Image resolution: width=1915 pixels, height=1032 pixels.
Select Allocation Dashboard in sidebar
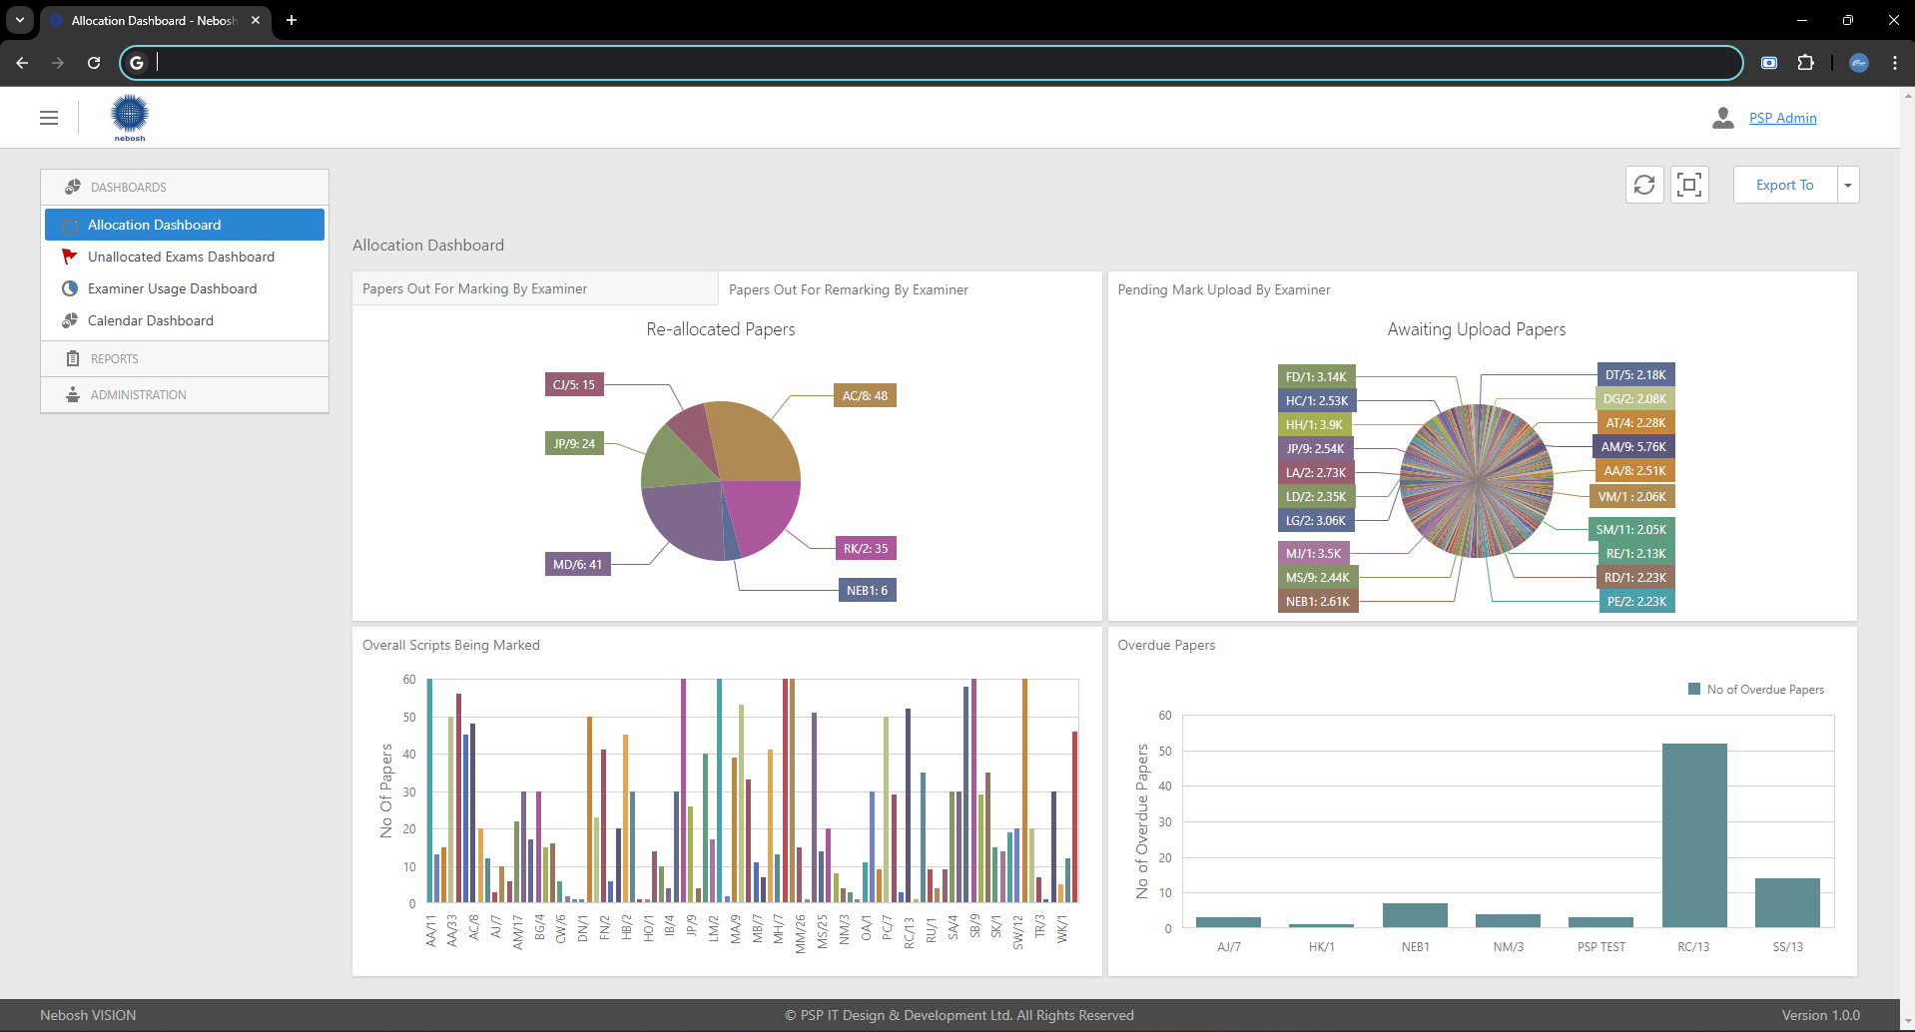[185, 225]
